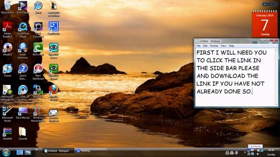
Task: Open the Windows Start orb
Action: pyautogui.click(x=6, y=153)
